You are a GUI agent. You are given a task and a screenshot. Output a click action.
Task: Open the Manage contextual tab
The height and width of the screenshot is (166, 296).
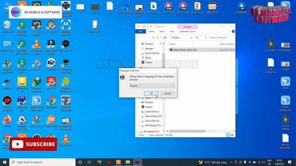[x=187, y=27]
